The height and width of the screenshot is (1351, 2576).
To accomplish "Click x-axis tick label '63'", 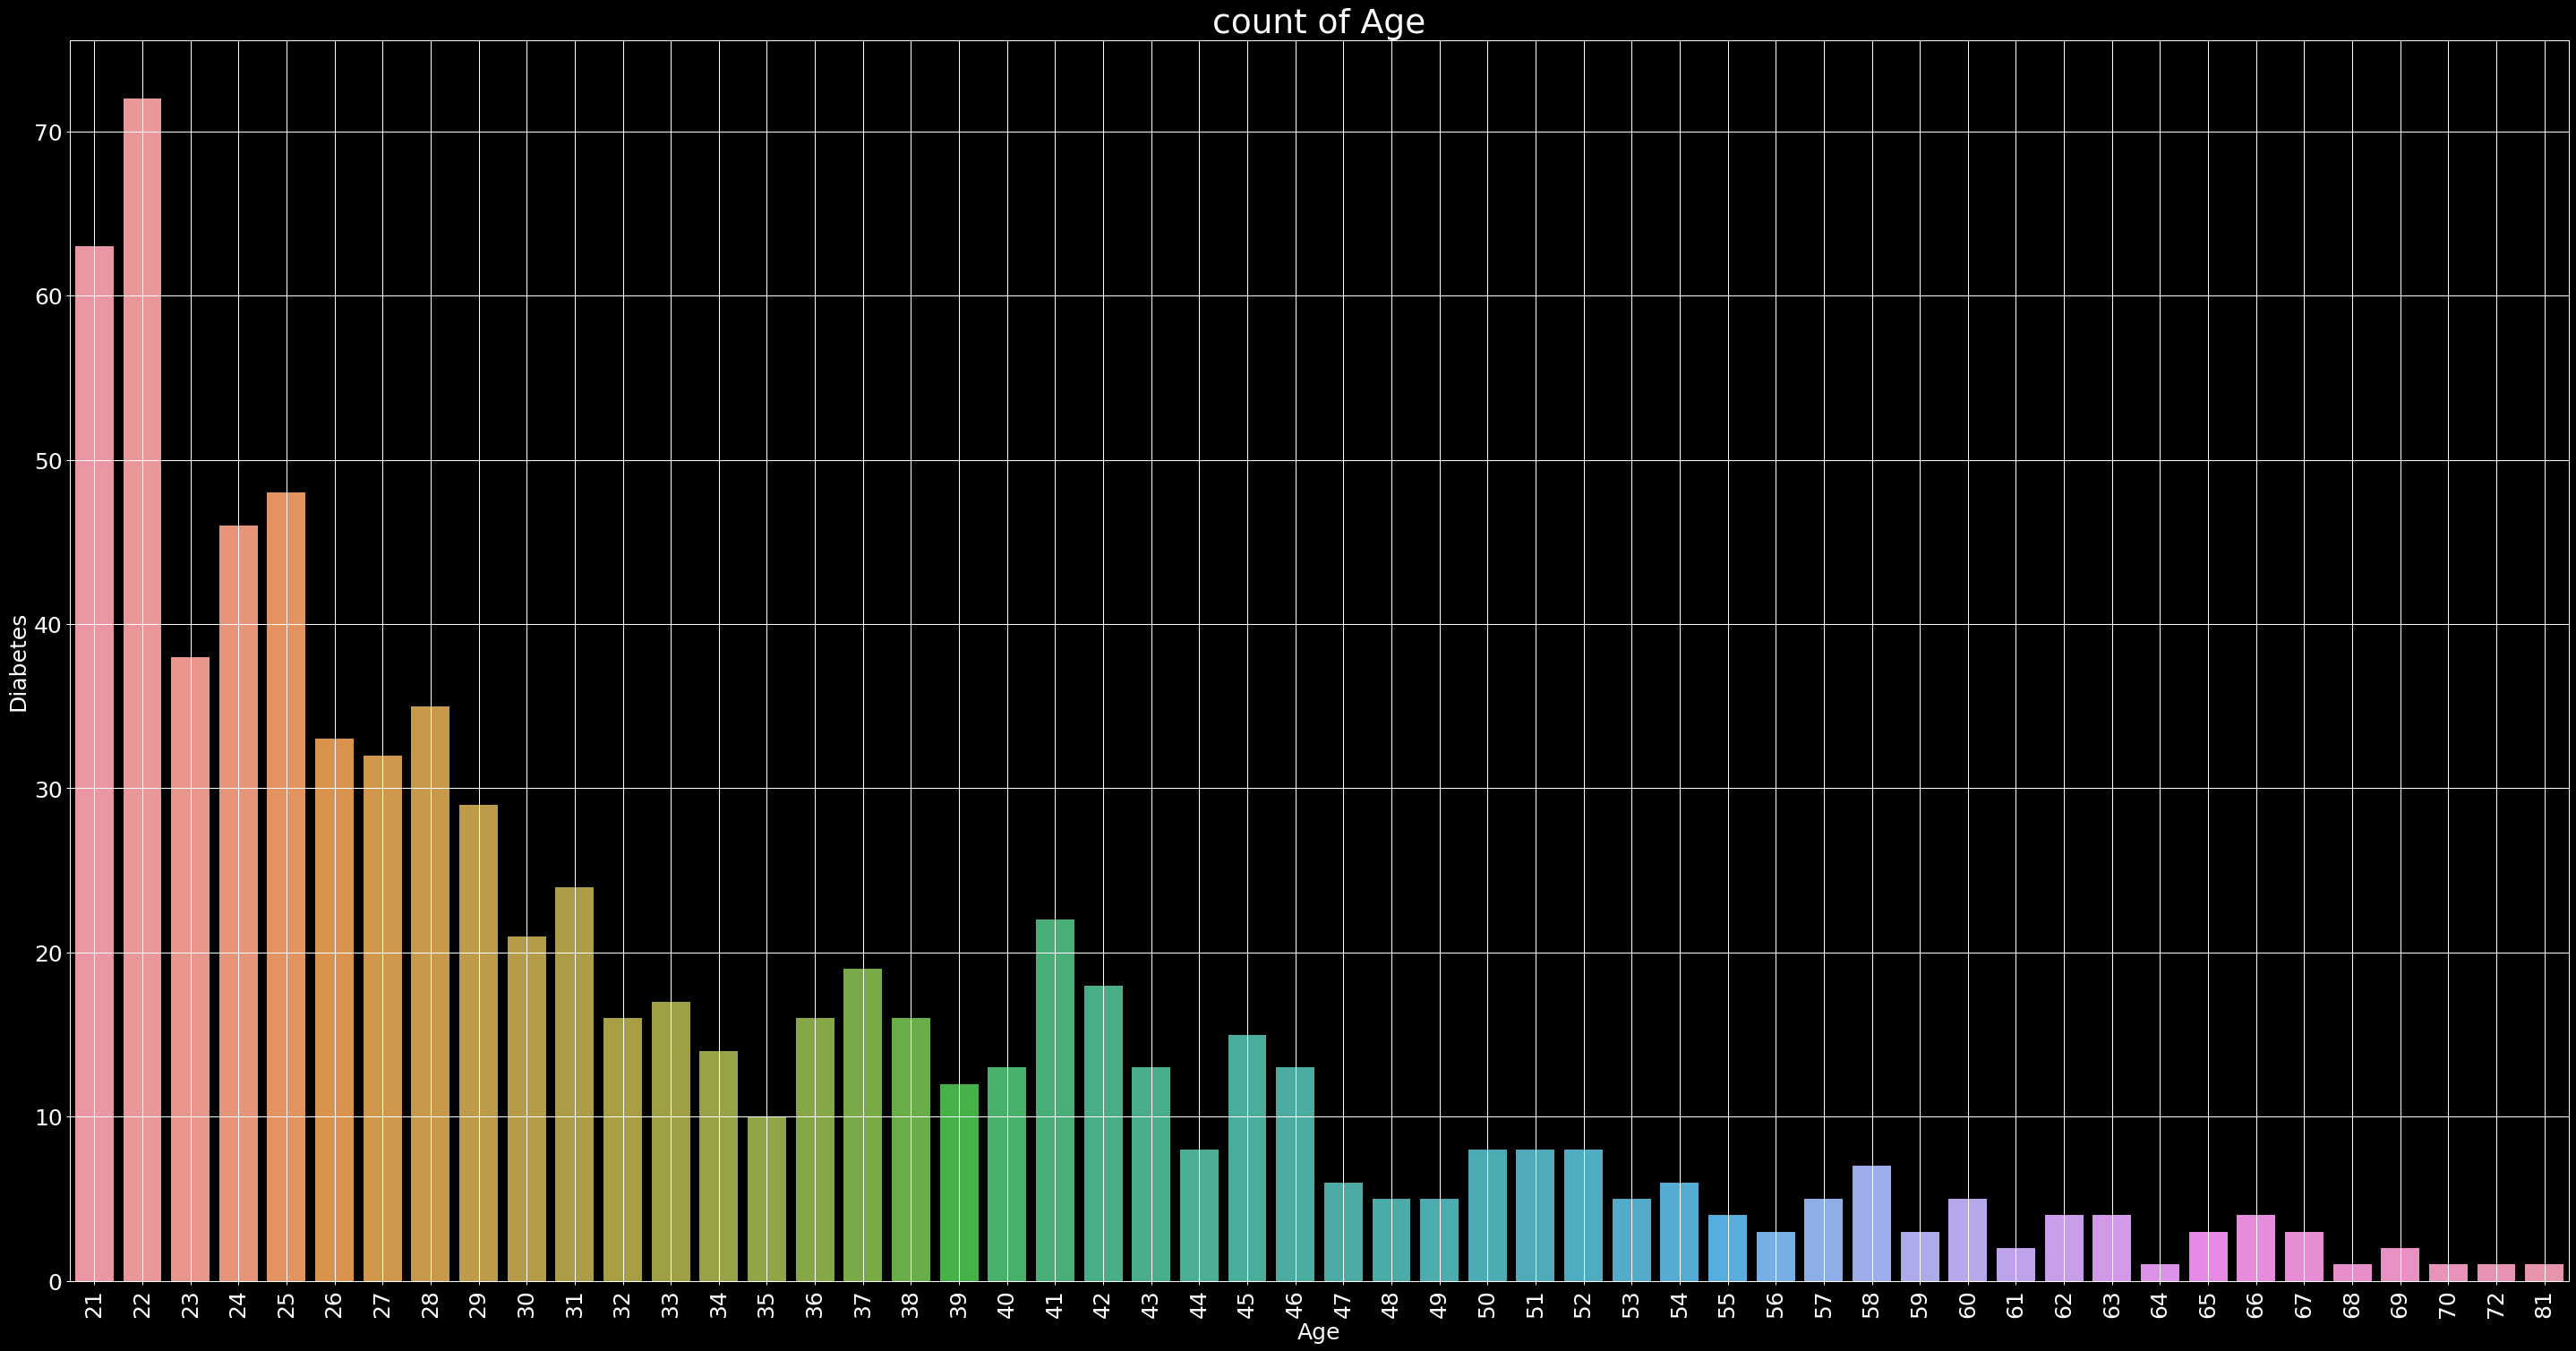I will click(x=2111, y=1304).
